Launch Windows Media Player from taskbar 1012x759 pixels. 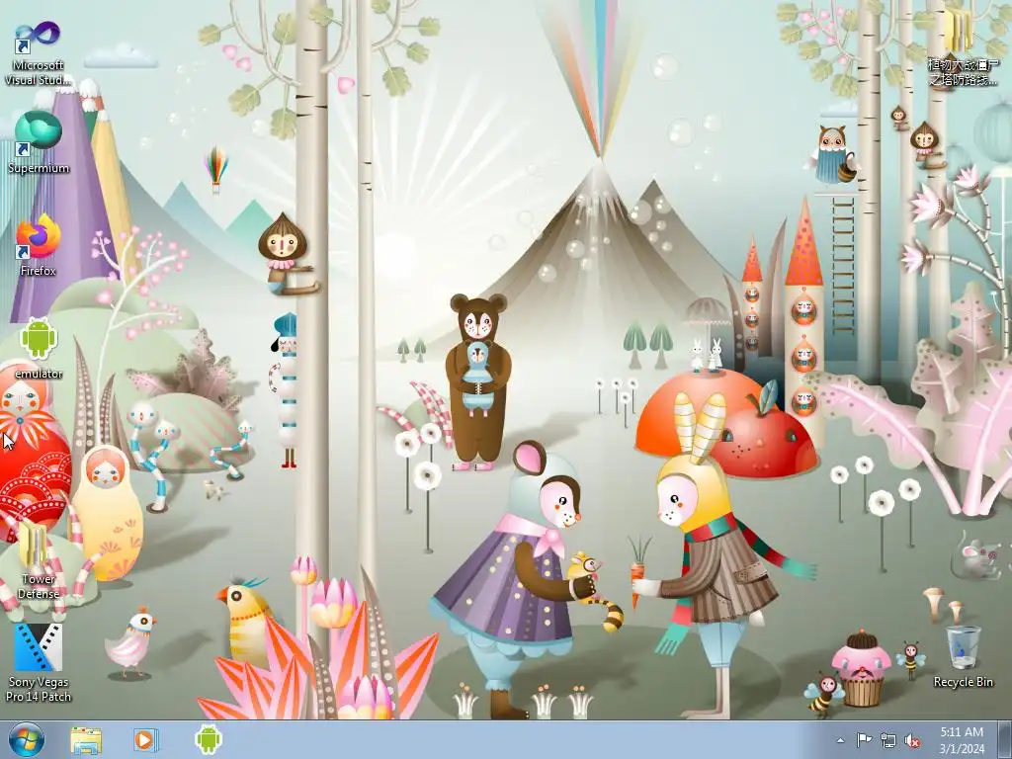click(146, 739)
